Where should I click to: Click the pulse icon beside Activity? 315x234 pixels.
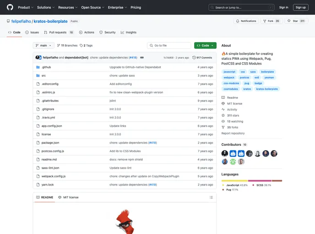223,110
